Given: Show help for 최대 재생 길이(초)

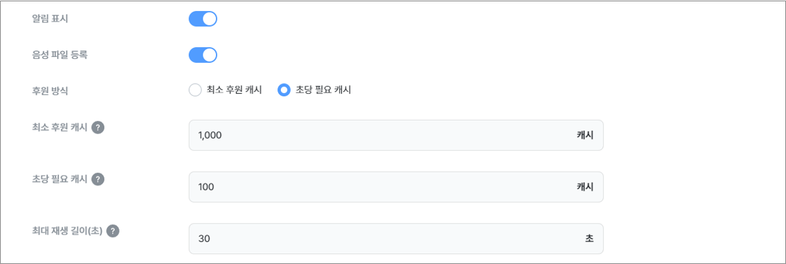Looking at the screenshot, I should [113, 231].
